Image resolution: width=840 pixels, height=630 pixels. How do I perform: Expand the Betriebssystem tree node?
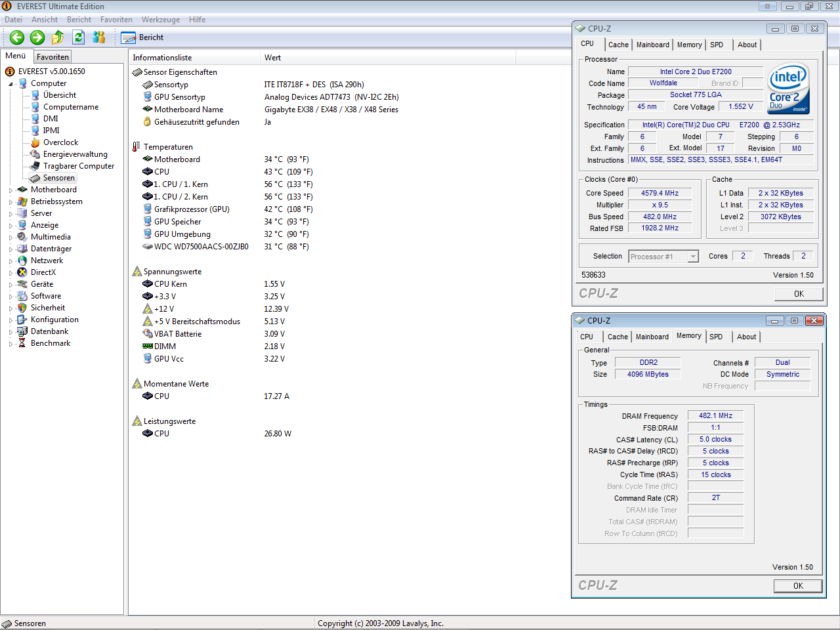(10, 202)
